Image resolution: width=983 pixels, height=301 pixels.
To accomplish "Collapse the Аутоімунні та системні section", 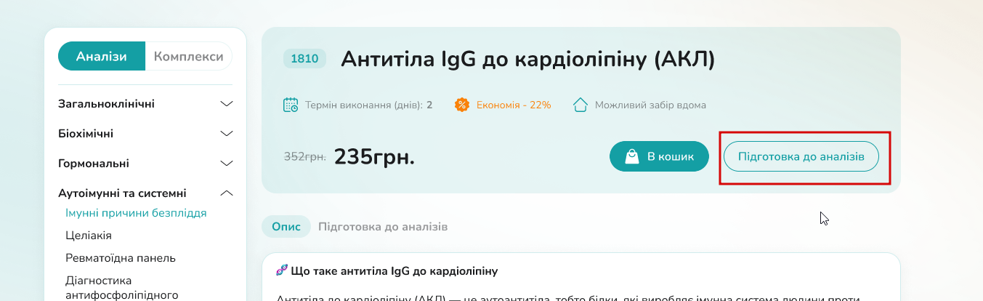I will (x=227, y=193).
